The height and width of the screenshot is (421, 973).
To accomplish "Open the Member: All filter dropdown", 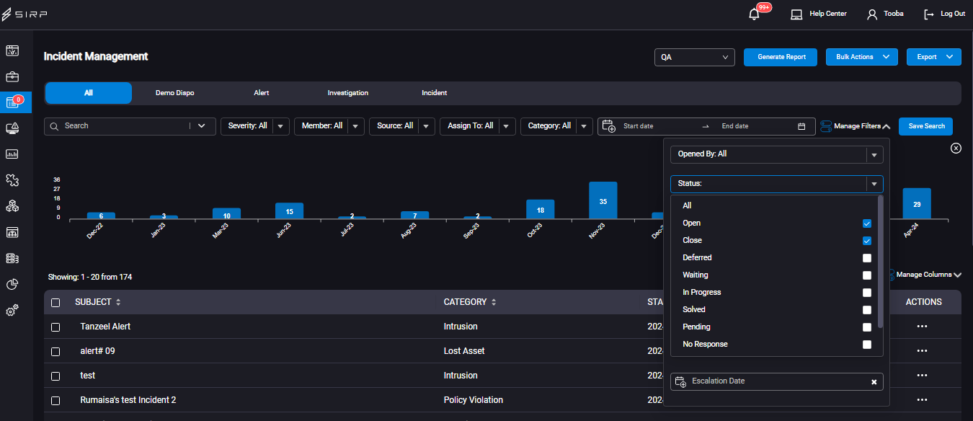I will [x=329, y=126].
